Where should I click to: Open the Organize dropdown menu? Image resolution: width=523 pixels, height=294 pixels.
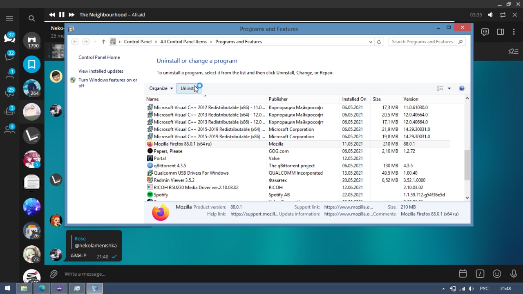[161, 88]
